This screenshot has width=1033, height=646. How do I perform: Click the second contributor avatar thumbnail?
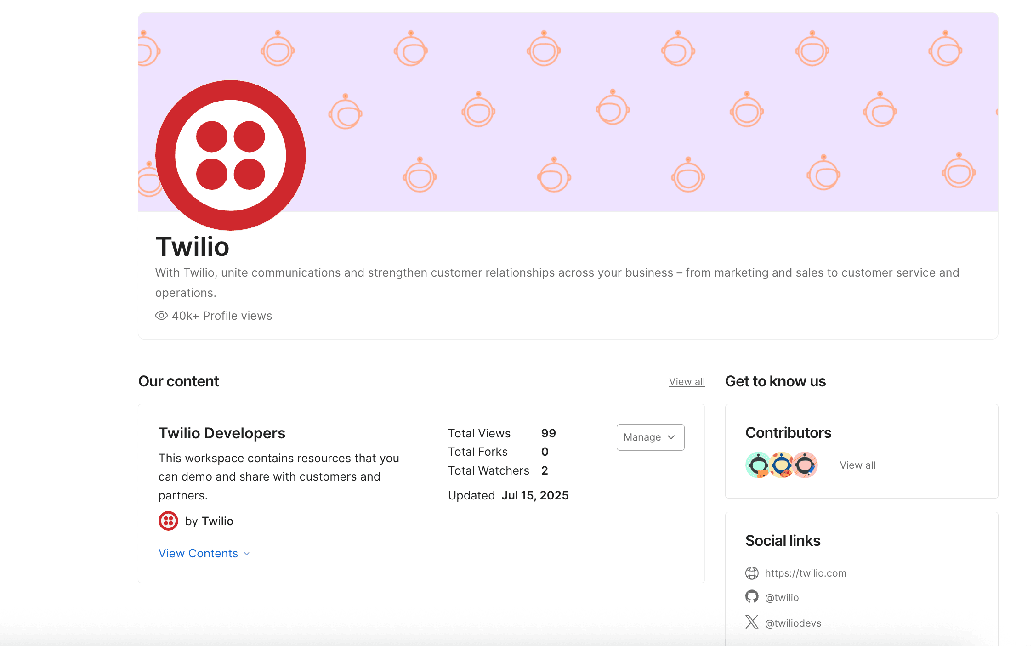coord(781,465)
